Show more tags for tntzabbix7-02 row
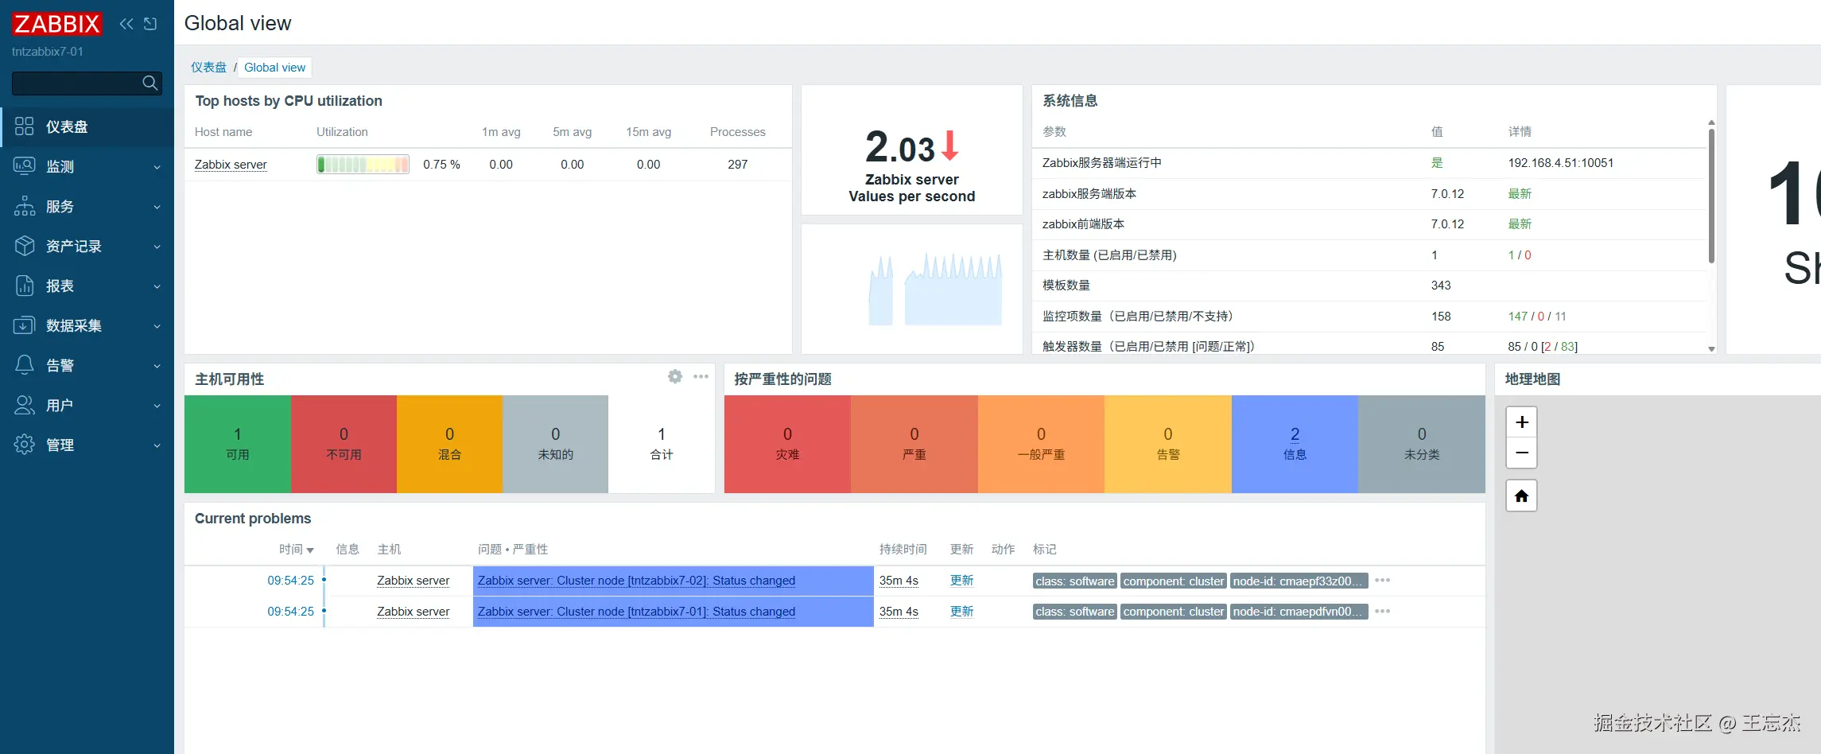The height and width of the screenshot is (754, 1821). (x=1383, y=581)
